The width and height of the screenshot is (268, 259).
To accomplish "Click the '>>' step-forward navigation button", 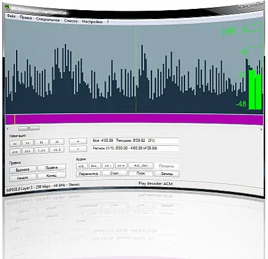I will point(27,143).
